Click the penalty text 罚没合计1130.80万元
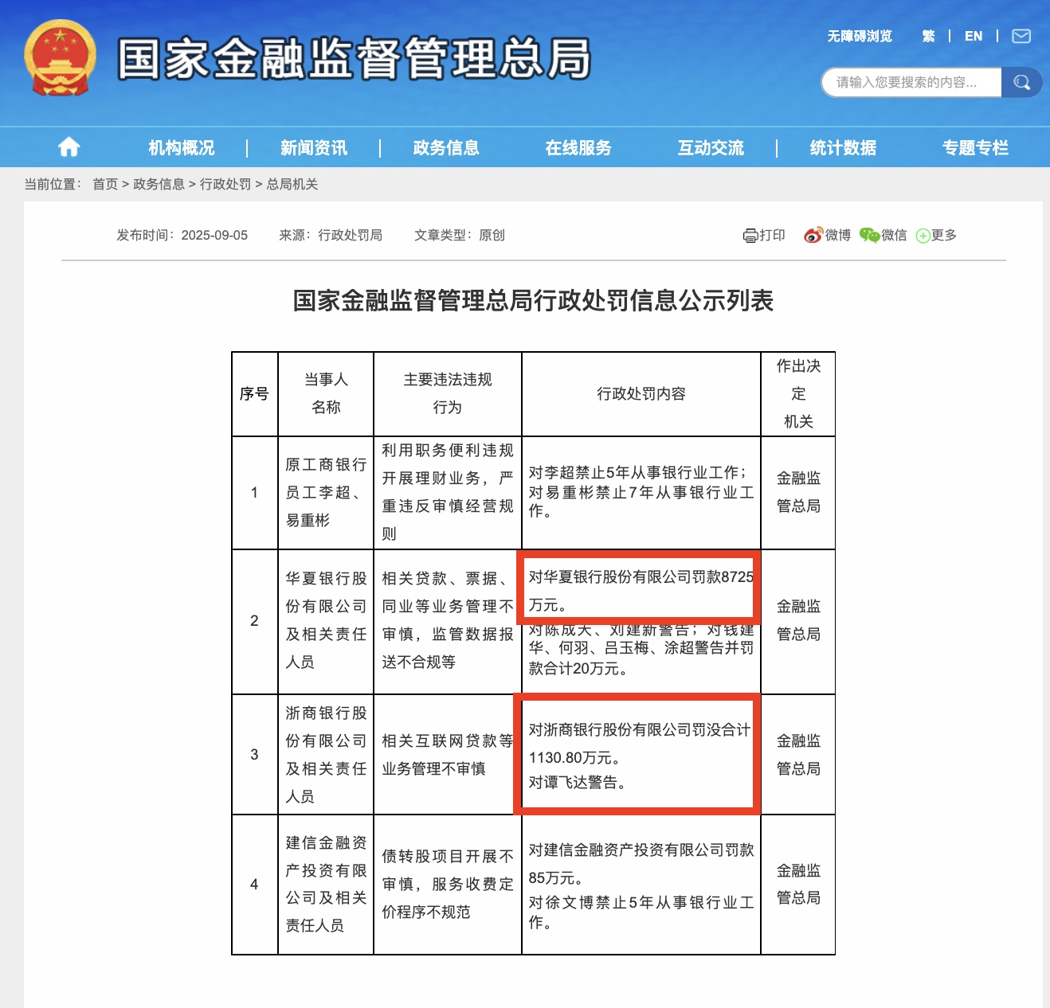This screenshot has height=1008, width=1050. [640, 744]
